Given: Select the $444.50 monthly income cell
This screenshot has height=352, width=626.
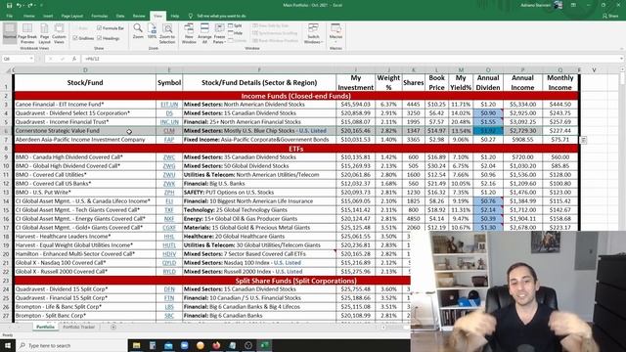Looking at the screenshot, I should 559,105.
